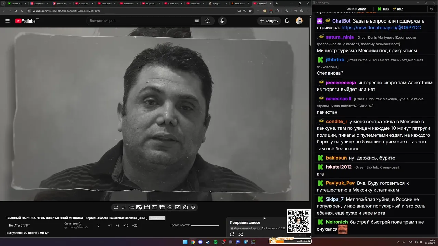Click the video filters plus-screen icon
Image resolution: width=438 pixels, height=246 pixels.
[x=178, y=207]
